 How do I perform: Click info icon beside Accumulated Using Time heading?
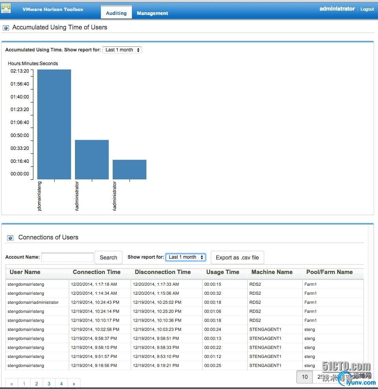(6, 28)
